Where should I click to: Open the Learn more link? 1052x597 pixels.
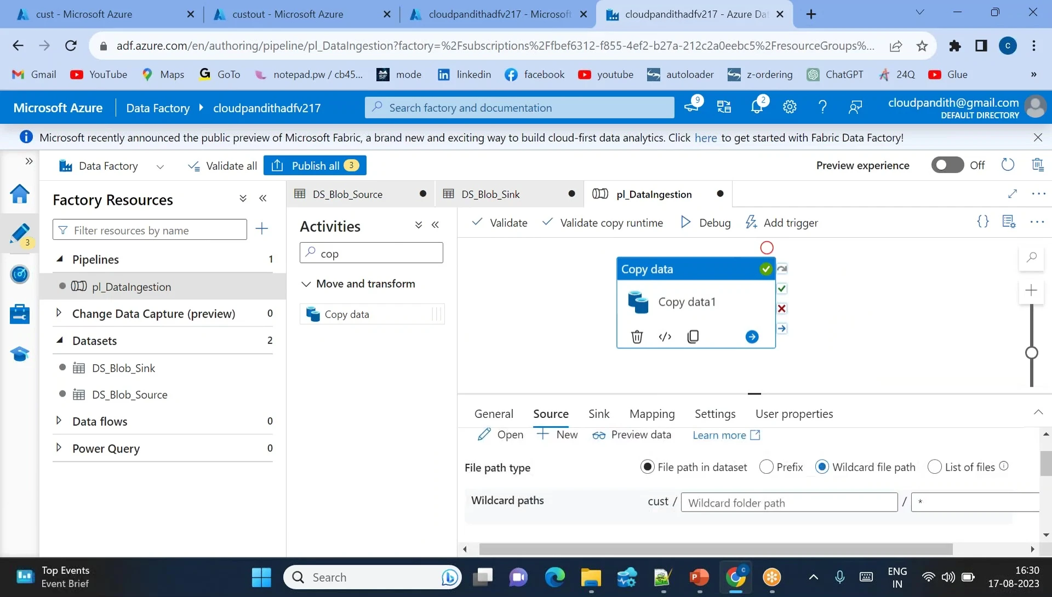[x=719, y=435]
